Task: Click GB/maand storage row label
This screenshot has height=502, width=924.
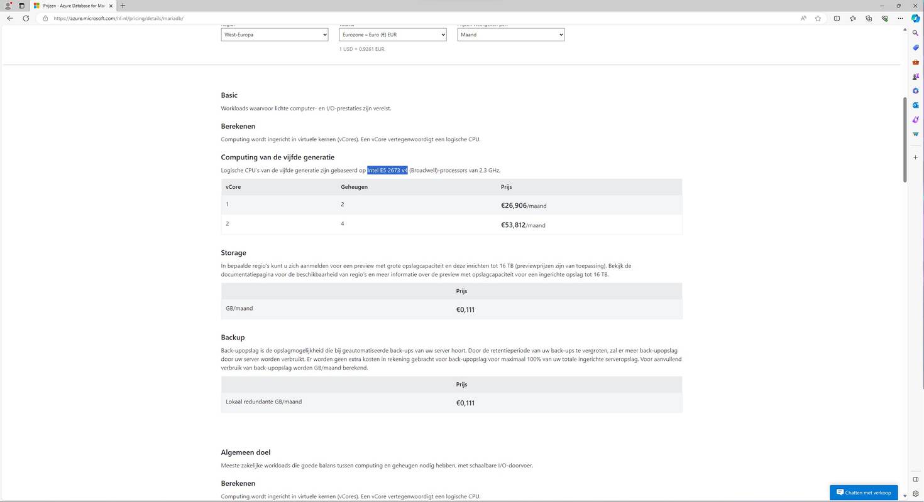Action: (239, 308)
